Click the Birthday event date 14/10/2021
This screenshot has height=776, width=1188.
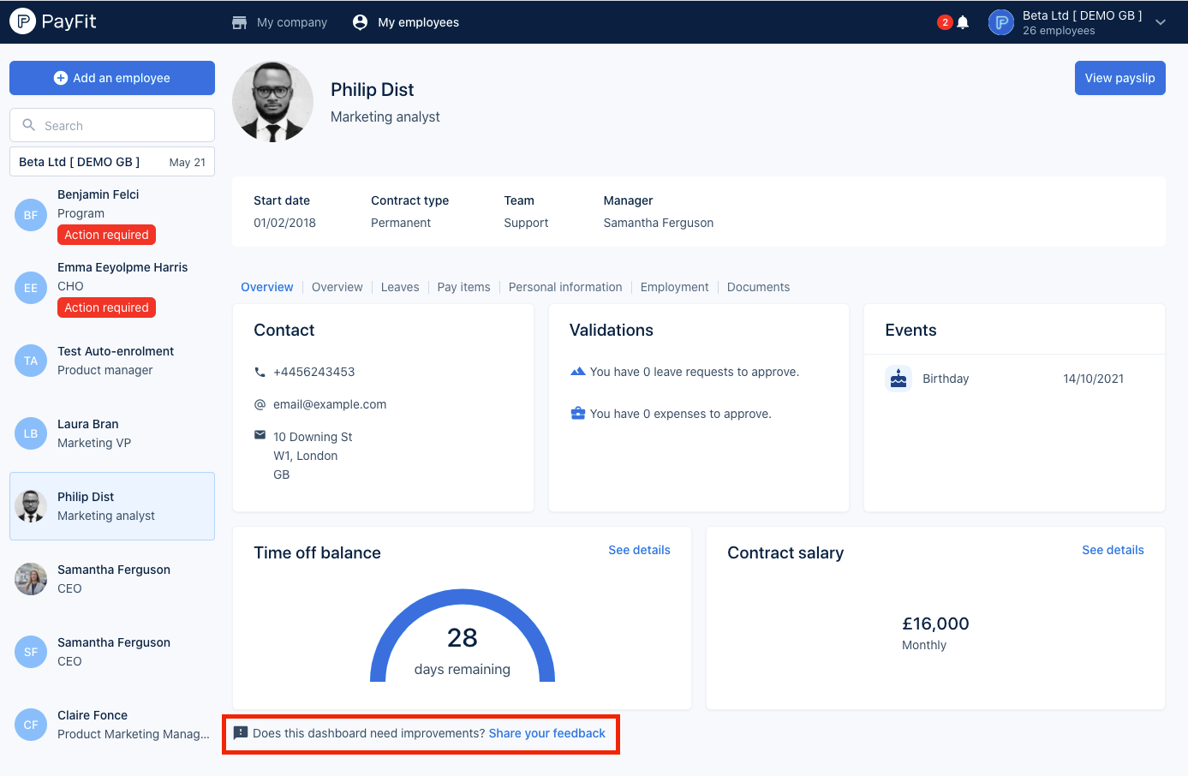(x=1093, y=379)
